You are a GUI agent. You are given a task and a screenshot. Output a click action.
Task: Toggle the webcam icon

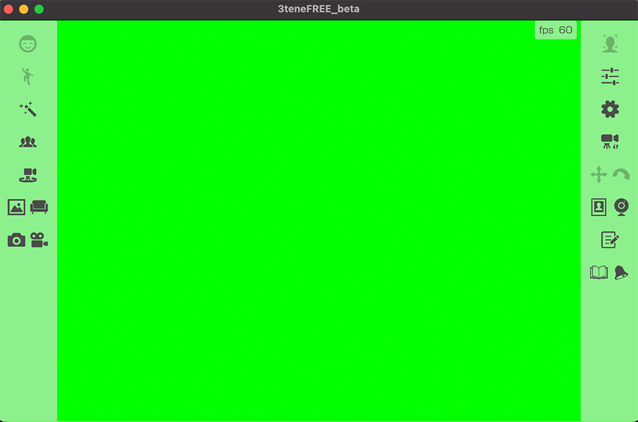[x=621, y=207]
